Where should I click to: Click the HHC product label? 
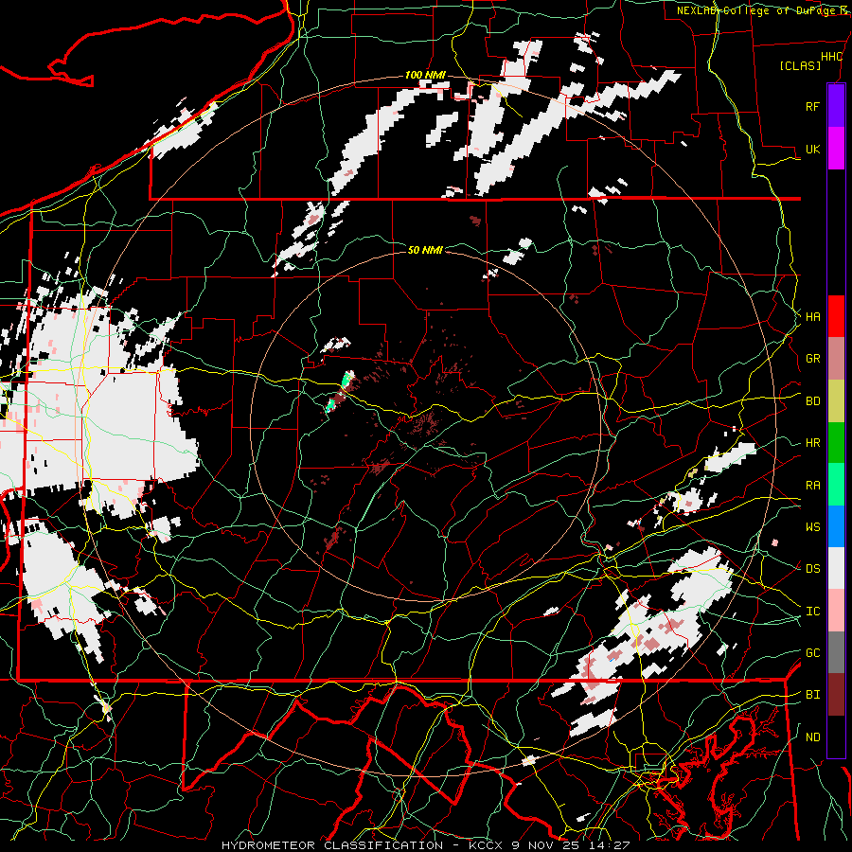coord(832,57)
